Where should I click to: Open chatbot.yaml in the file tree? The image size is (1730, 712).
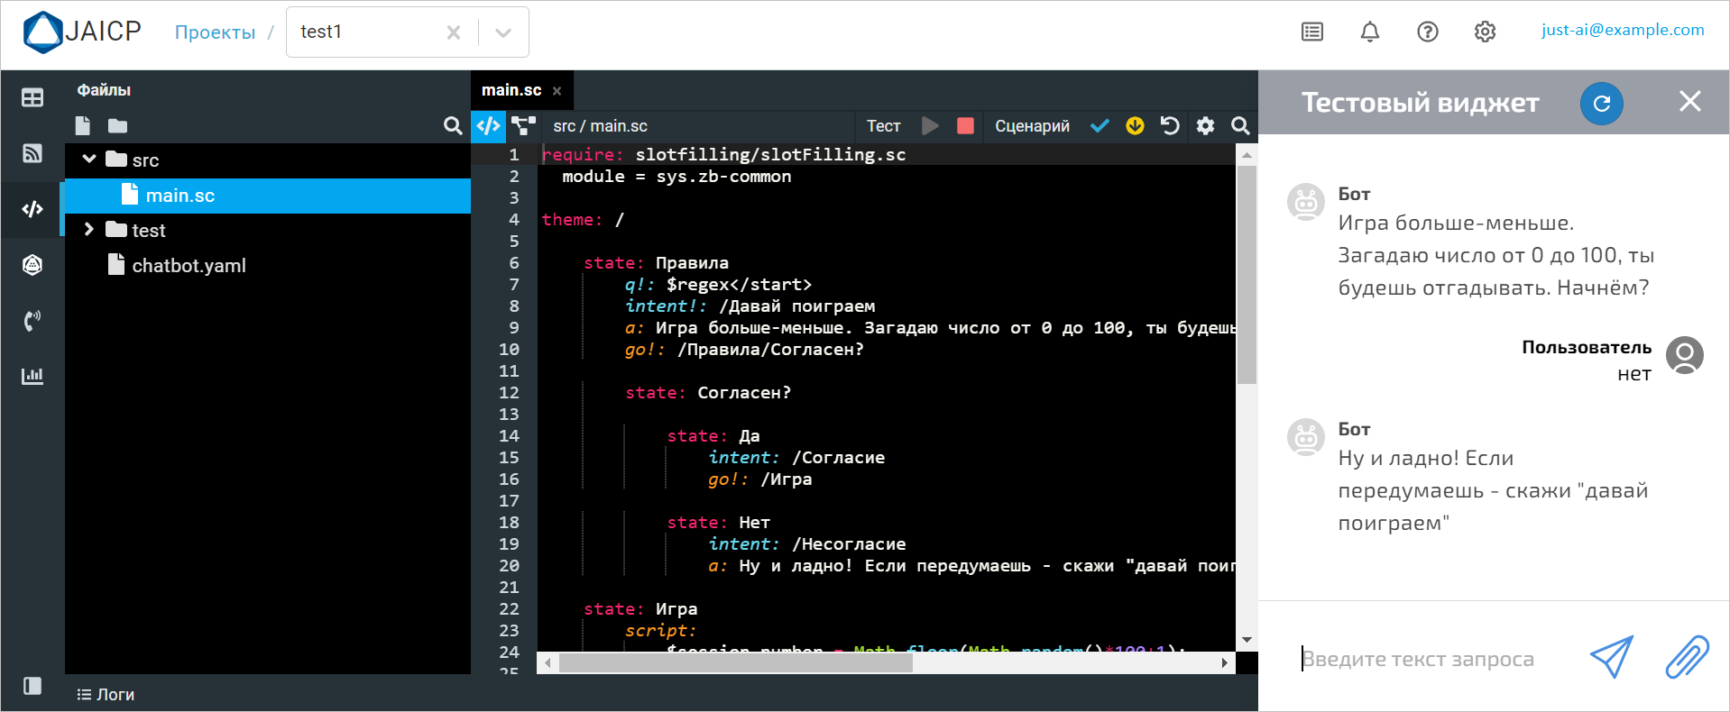coord(189,266)
